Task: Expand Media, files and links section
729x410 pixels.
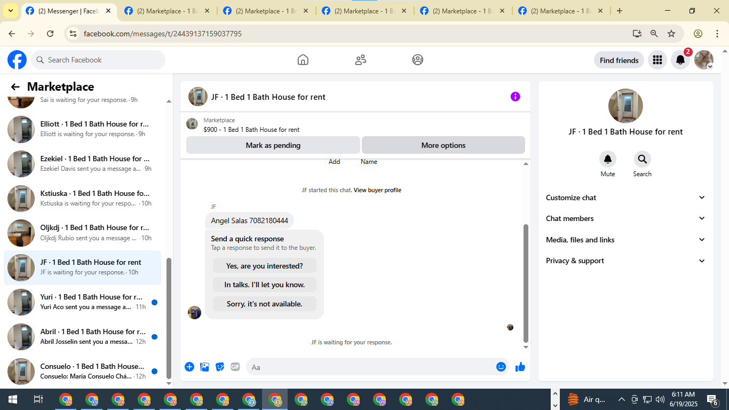Action: 625,240
